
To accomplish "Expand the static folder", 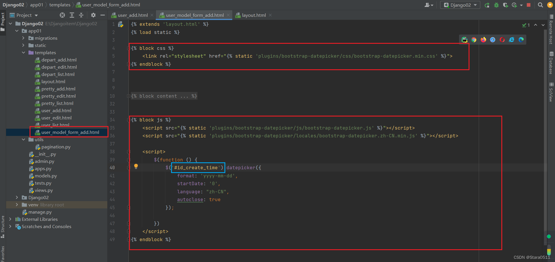I will [23, 45].
